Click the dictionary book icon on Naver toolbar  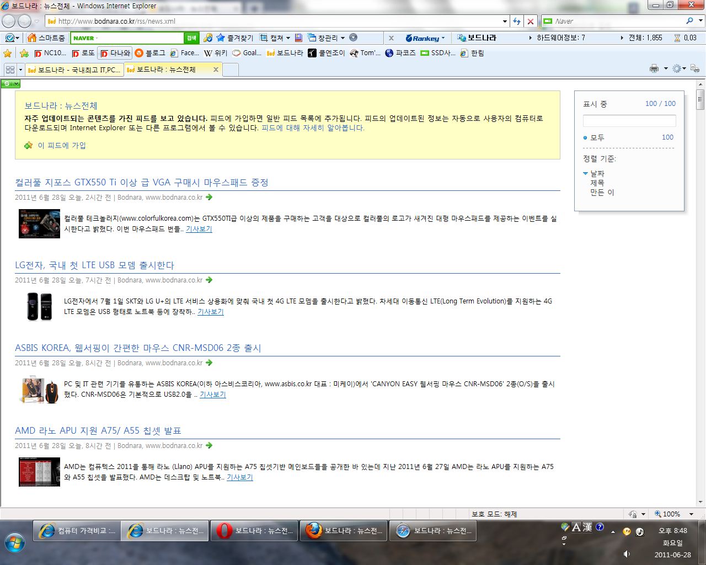click(298, 38)
